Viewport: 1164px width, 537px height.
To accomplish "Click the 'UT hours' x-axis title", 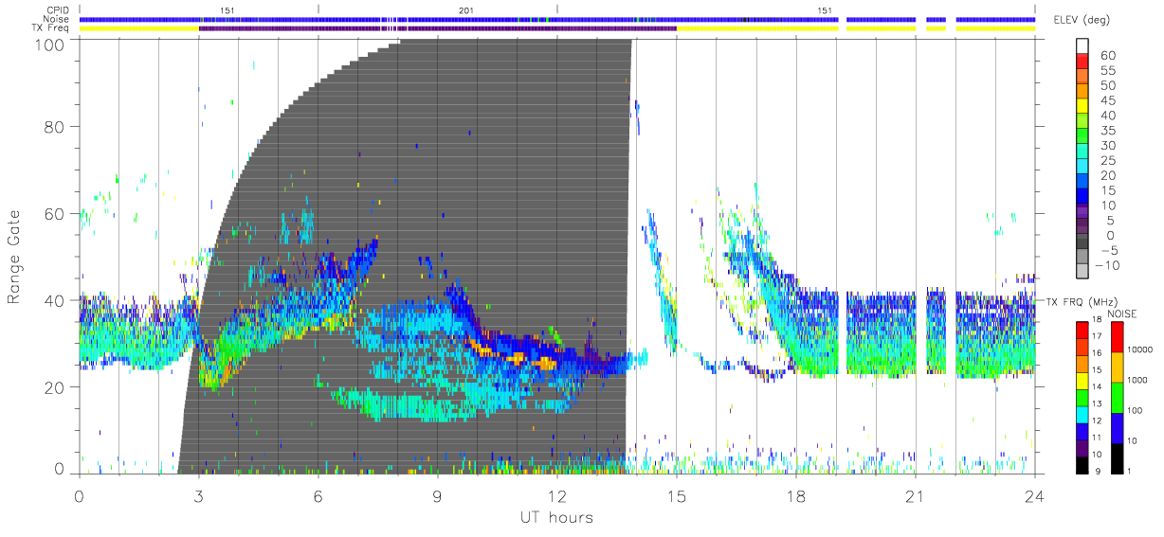I will [x=556, y=517].
